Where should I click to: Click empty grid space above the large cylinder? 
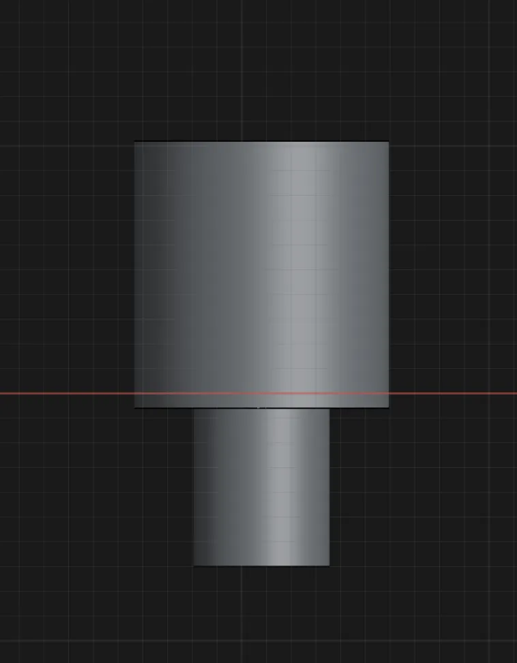coord(261,68)
